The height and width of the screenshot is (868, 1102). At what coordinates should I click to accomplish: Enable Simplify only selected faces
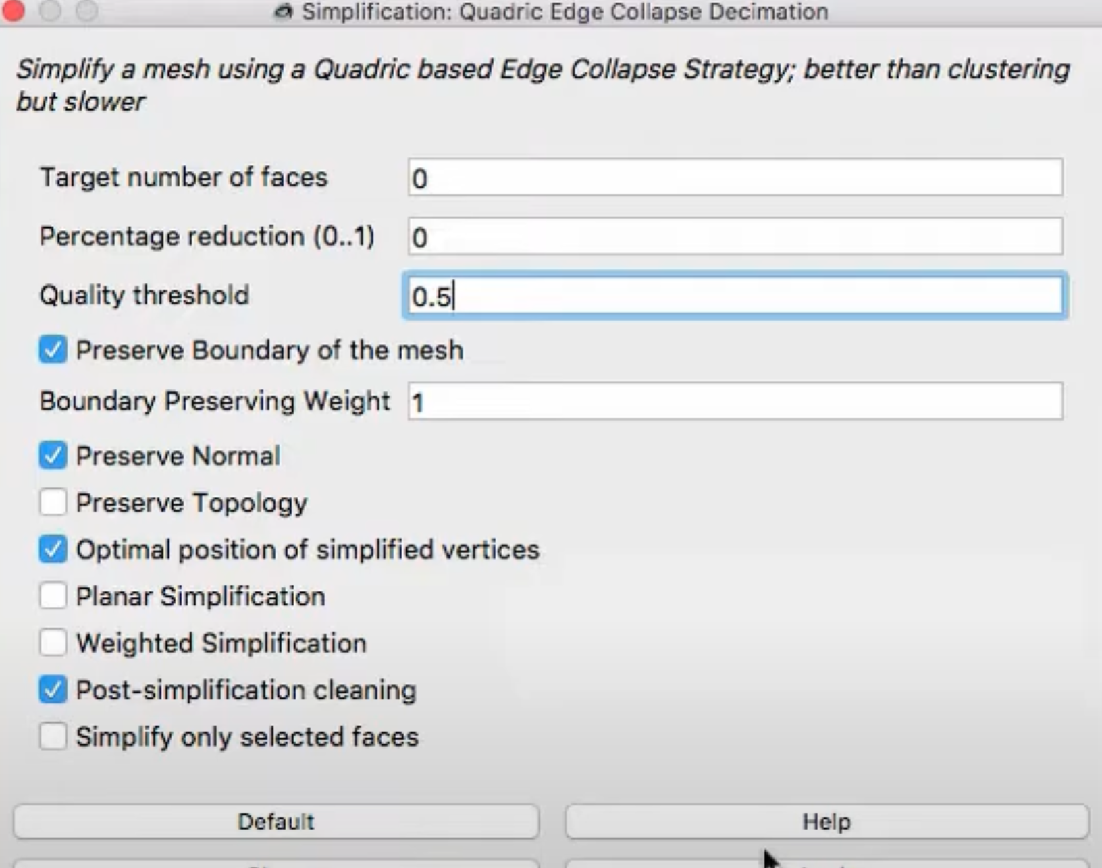[53, 736]
